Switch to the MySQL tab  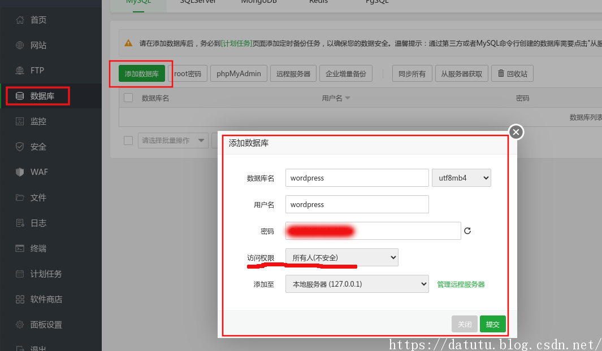click(138, 2)
